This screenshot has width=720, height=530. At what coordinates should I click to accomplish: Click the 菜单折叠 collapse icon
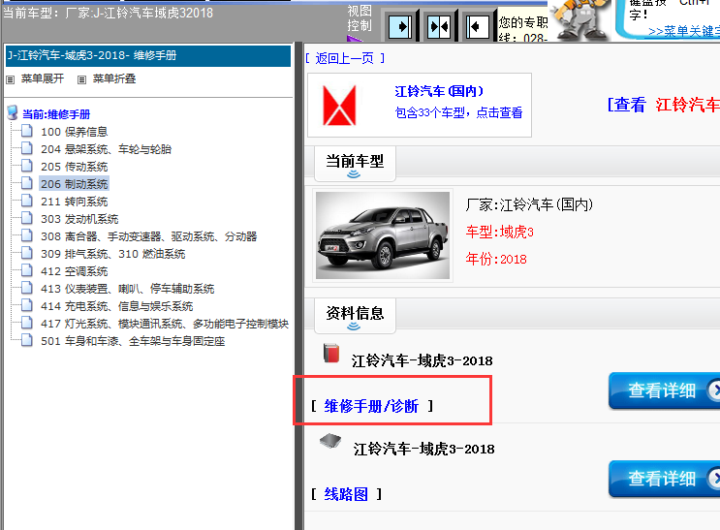click(x=81, y=79)
